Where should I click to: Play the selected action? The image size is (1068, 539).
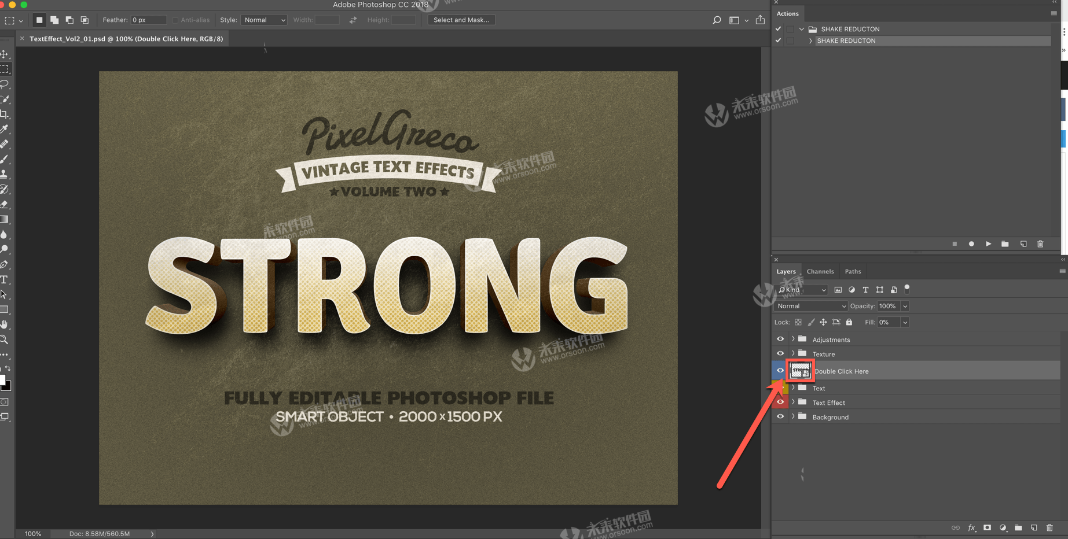click(x=988, y=244)
